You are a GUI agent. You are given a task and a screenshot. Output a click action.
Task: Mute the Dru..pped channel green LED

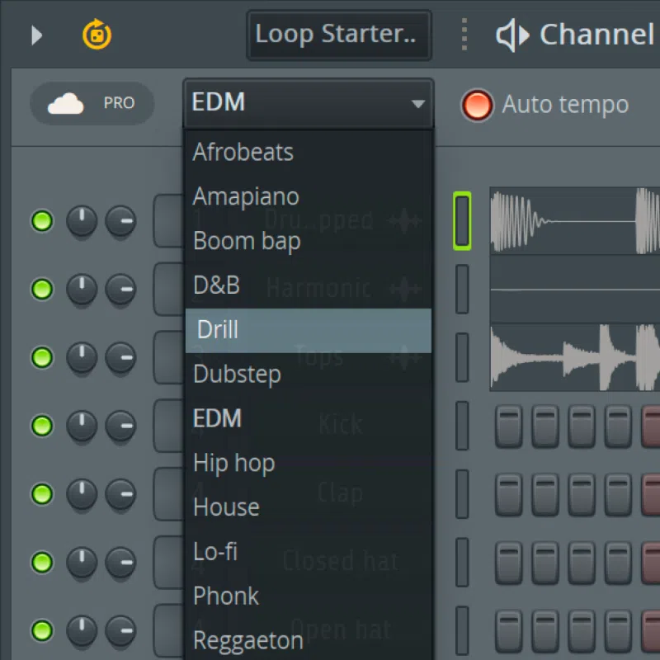pos(42,220)
